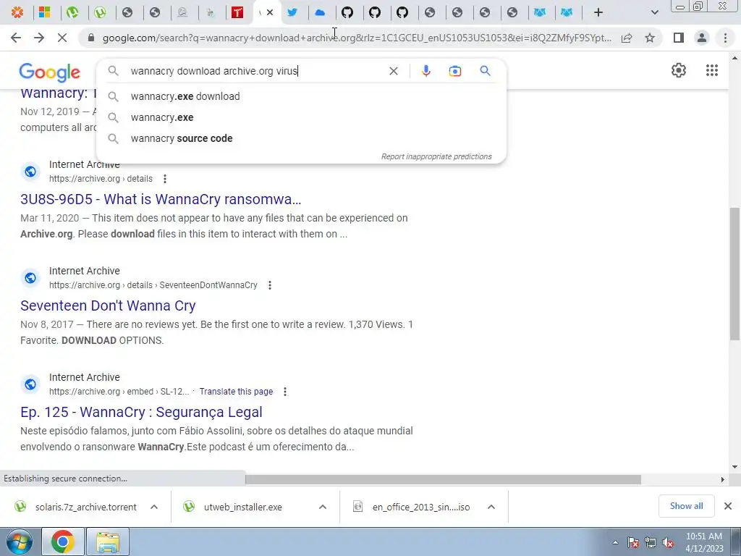Close the active Google search tab
Screen dimensions: 741x556
[x=270, y=12]
